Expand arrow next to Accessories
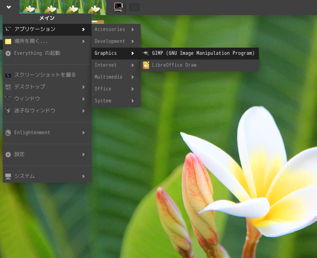 132,29
